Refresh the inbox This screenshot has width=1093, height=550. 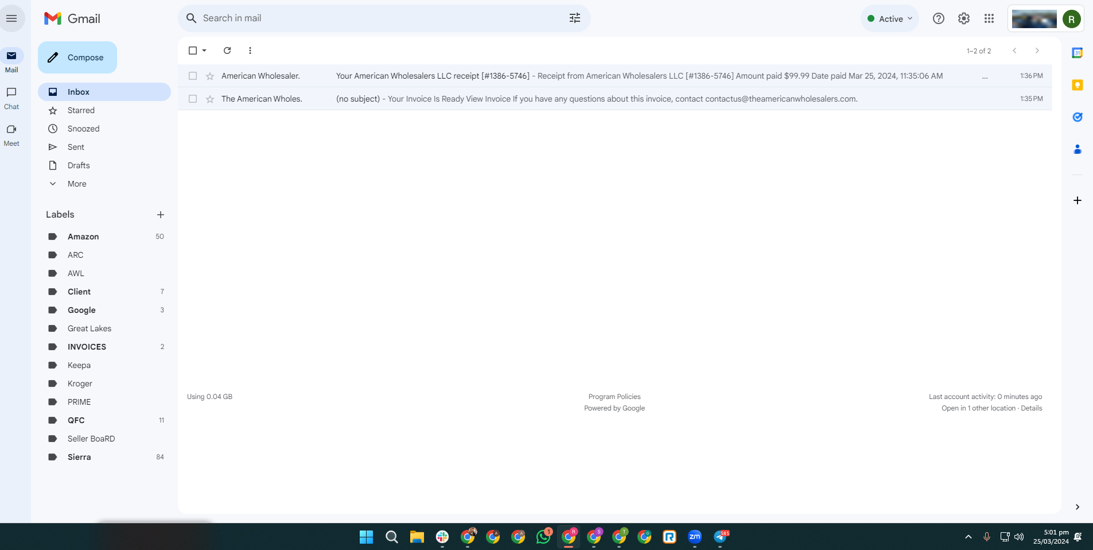pyautogui.click(x=227, y=51)
